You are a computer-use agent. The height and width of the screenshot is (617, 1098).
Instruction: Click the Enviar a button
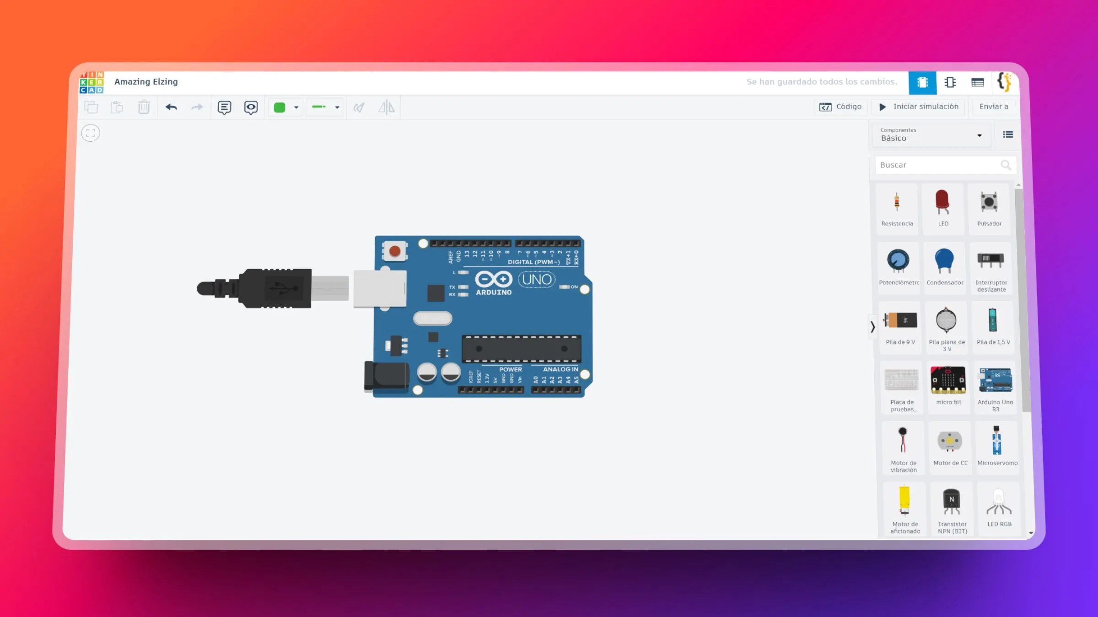[x=994, y=106]
